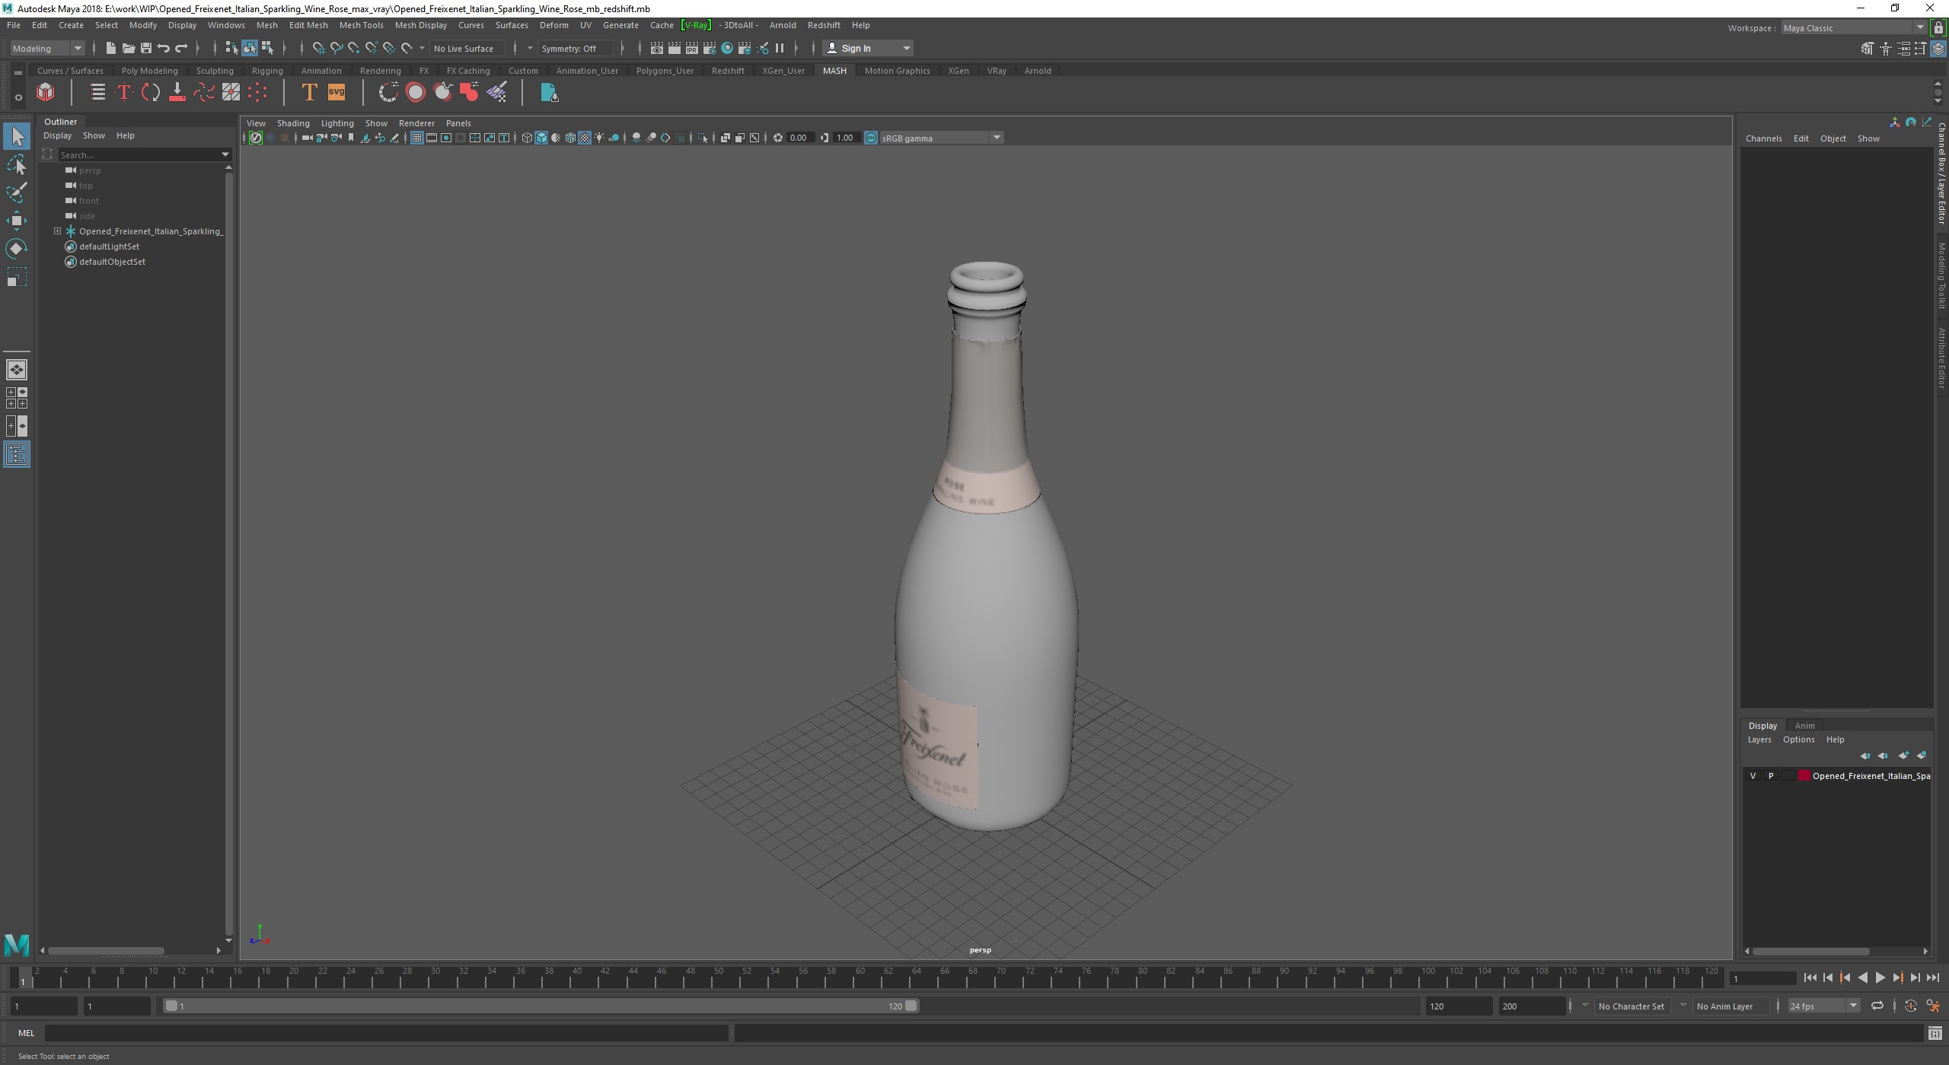Viewport: 1949px width, 1065px height.
Task: Click the Pause Viewport icon in status line
Action: (779, 49)
